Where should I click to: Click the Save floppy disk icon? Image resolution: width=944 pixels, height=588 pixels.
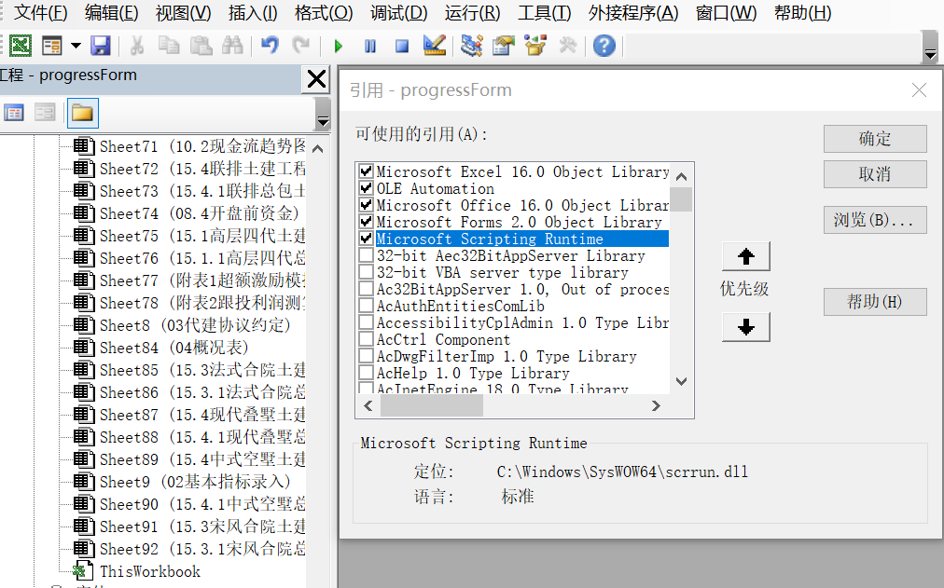101,46
